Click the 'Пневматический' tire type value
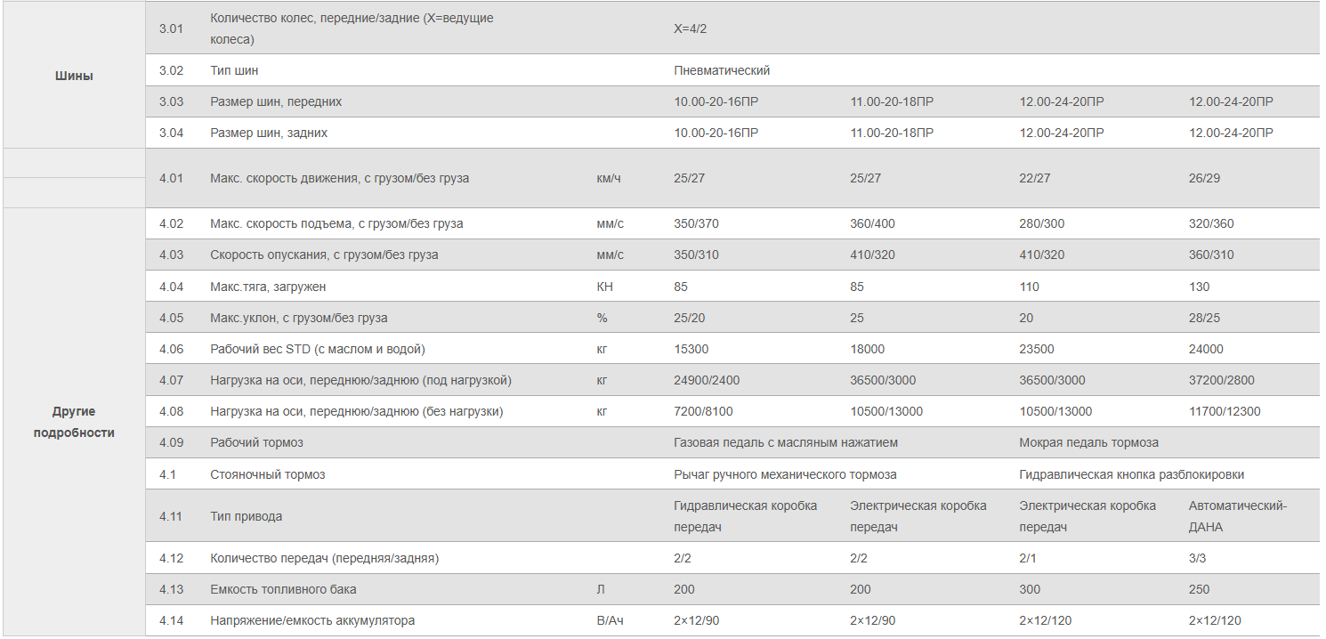This screenshot has width=1326, height=639. point(722,70)
